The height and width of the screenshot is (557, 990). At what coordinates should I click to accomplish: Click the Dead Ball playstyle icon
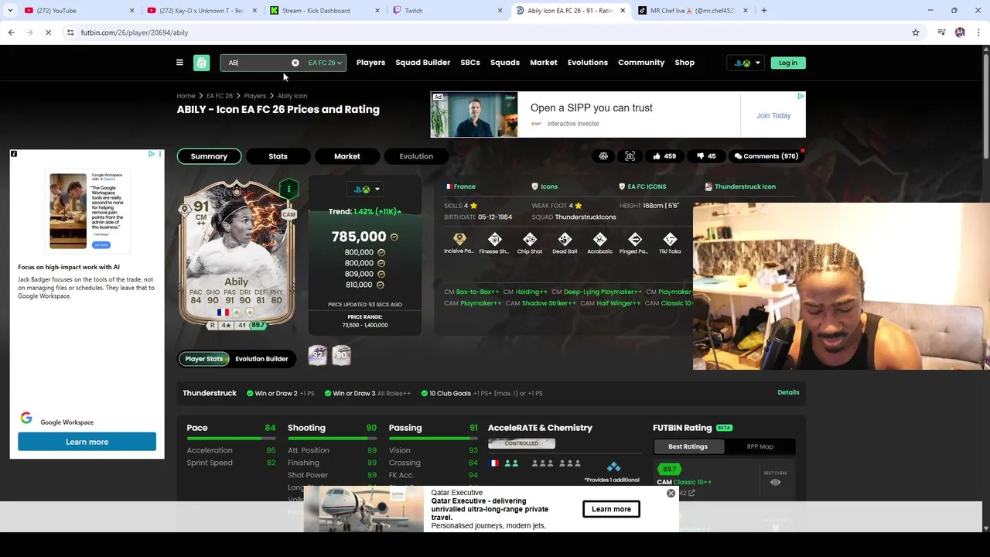coord(565,239)
